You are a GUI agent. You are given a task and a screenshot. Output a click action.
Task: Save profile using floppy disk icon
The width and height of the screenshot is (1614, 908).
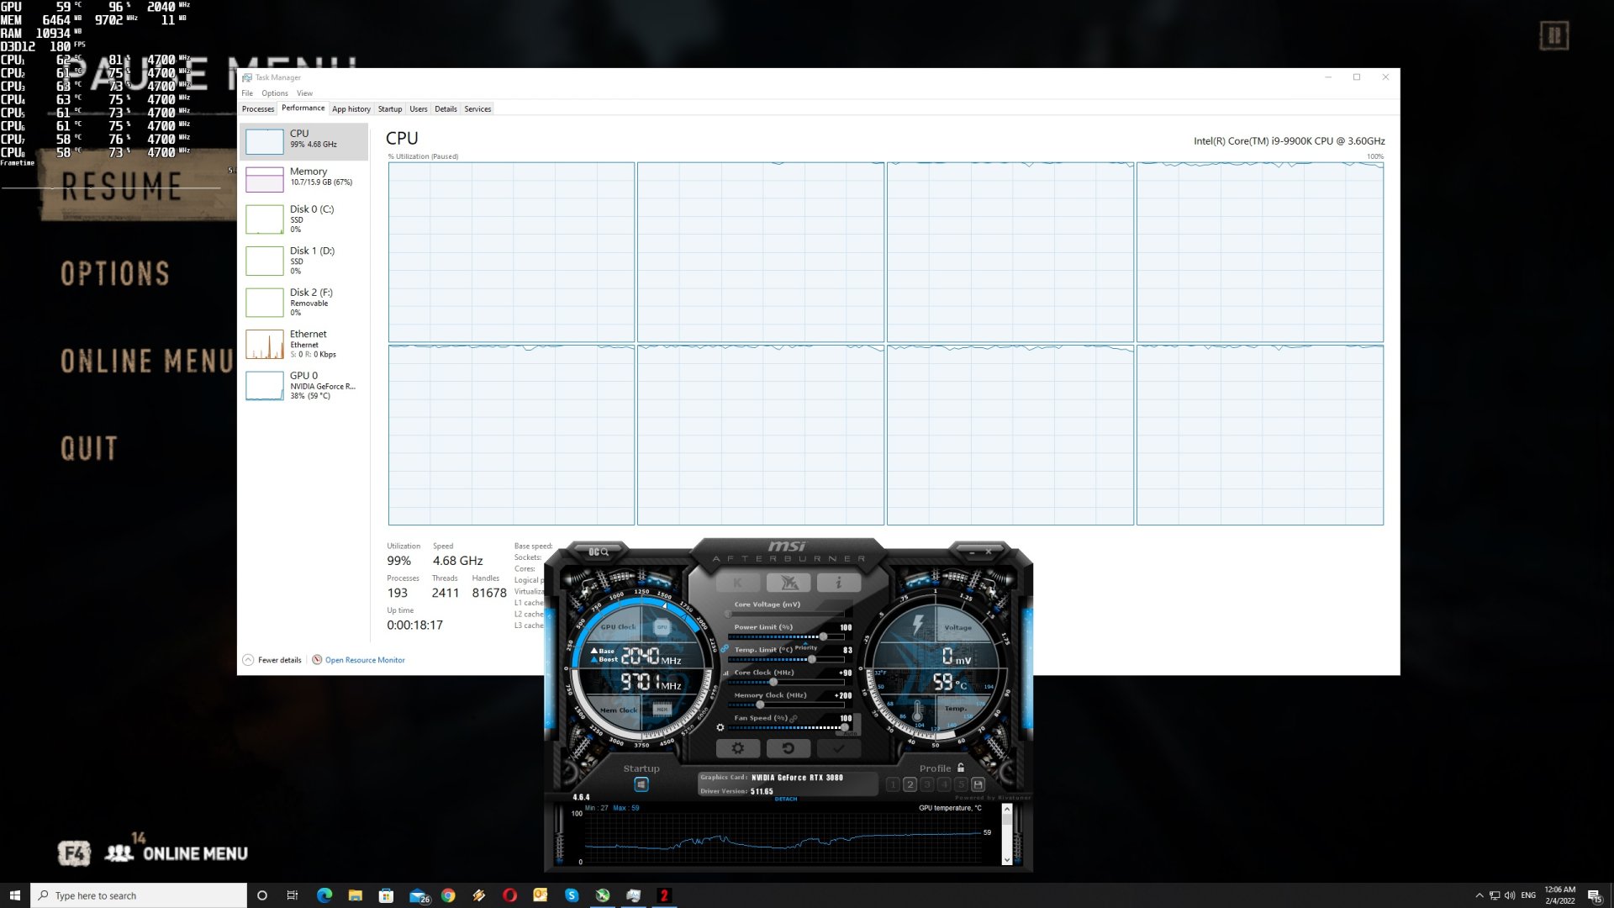pos(978,784)
